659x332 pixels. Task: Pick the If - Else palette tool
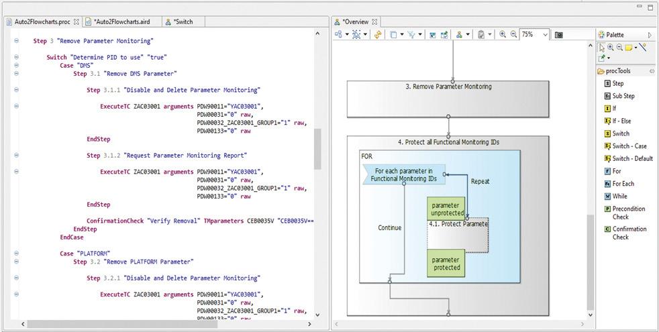621,121
